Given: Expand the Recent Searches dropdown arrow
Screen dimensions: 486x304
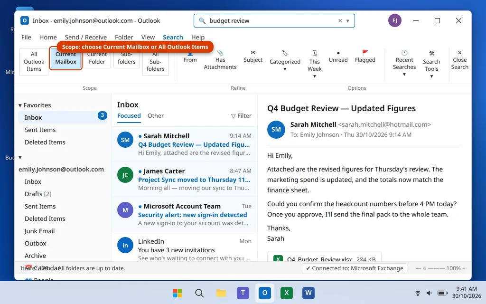Looking at the screenshot, I should pyautogui.click(x=404, y=75).
